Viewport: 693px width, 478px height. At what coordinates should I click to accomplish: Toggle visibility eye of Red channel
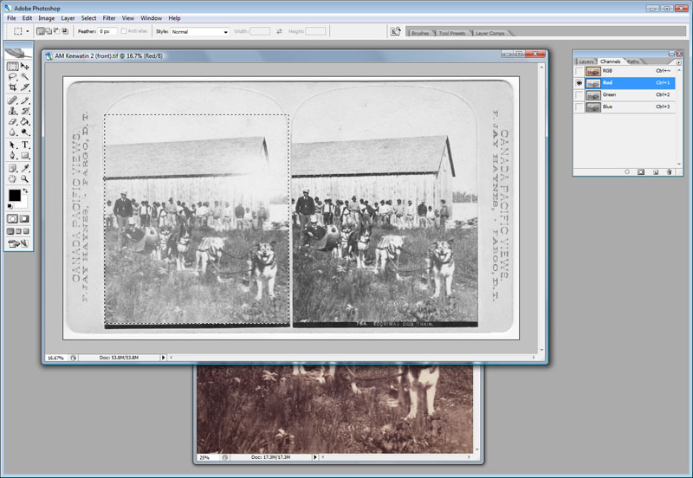point(579,83)
